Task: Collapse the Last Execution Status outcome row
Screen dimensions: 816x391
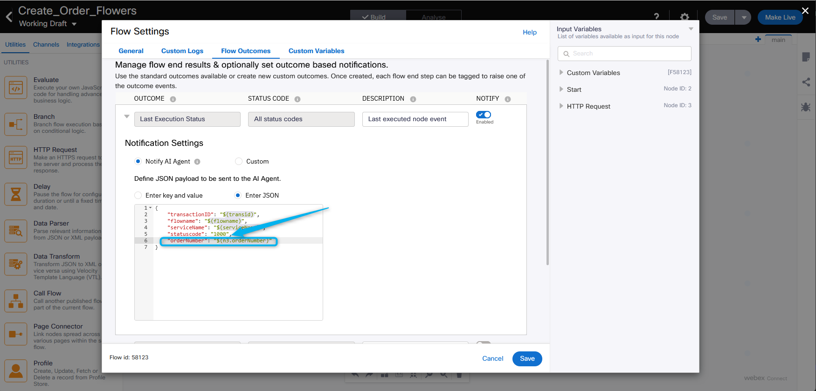Action: click(x=127, y=117)
